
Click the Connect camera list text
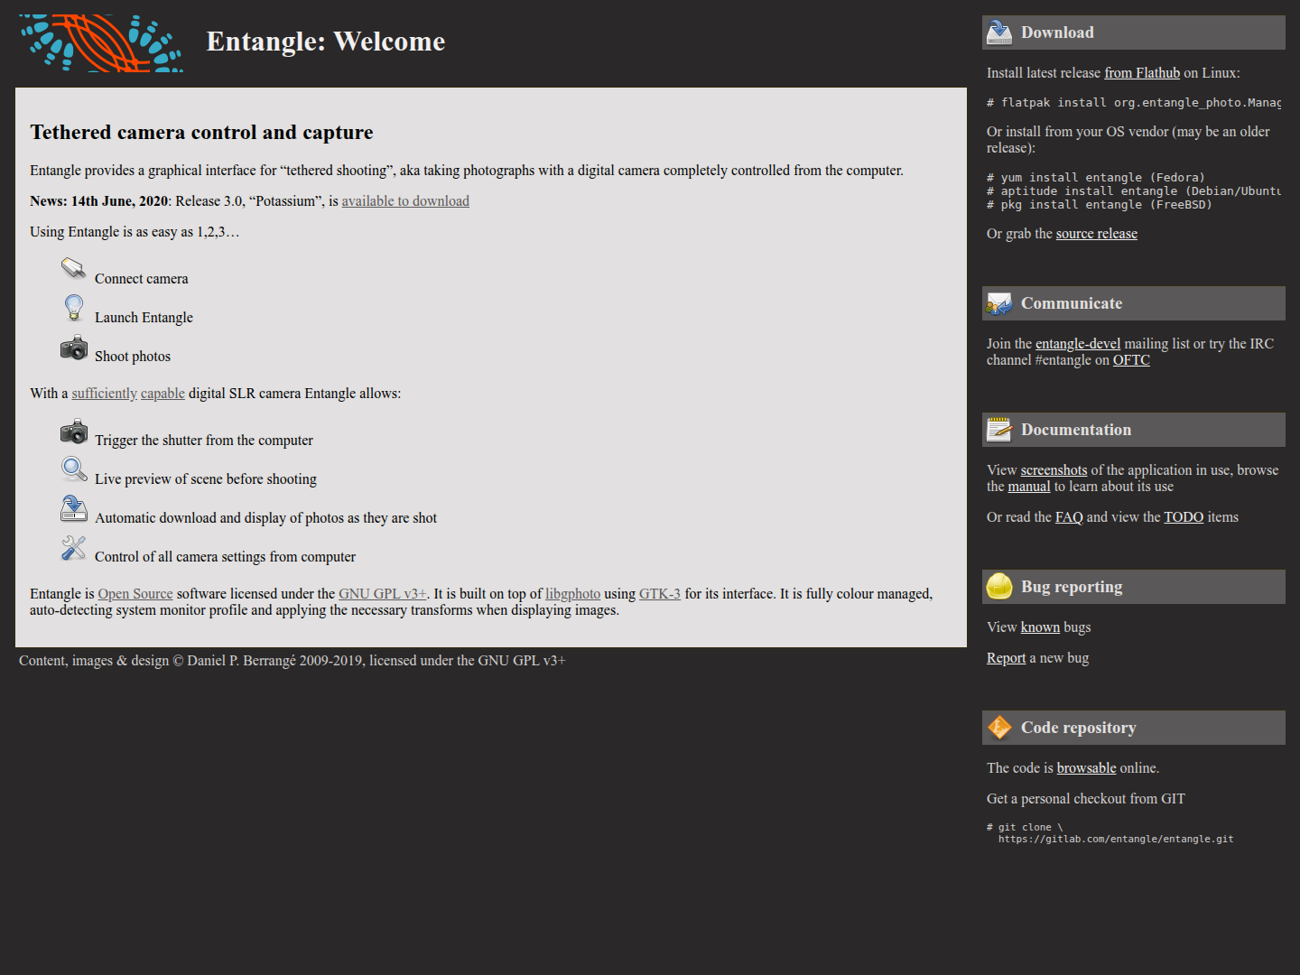click(x=142, y=279)
